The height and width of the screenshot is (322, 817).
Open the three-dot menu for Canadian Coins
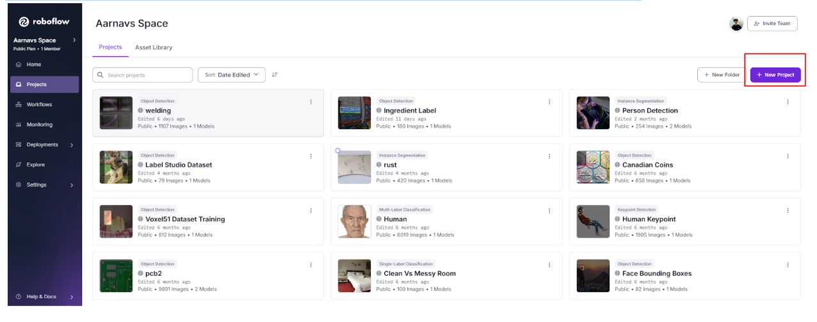tap(788, 156)
